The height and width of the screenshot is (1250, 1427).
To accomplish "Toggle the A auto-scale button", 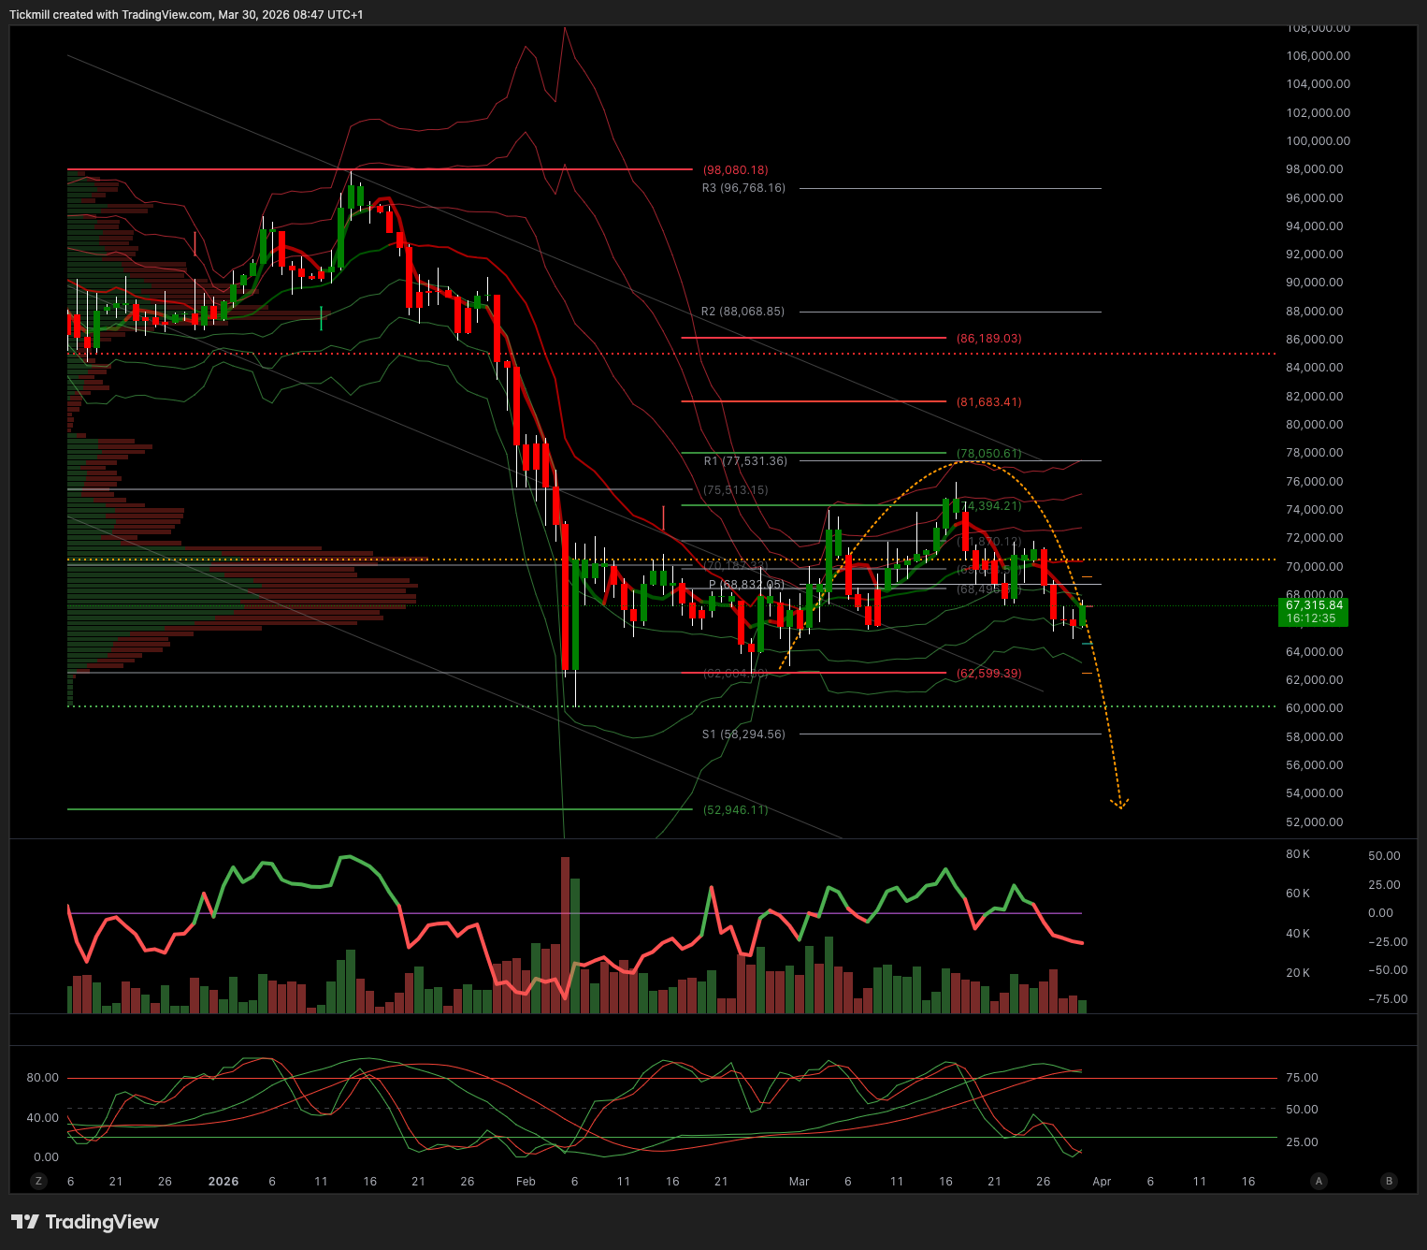I will (x=1319, y=1181).
